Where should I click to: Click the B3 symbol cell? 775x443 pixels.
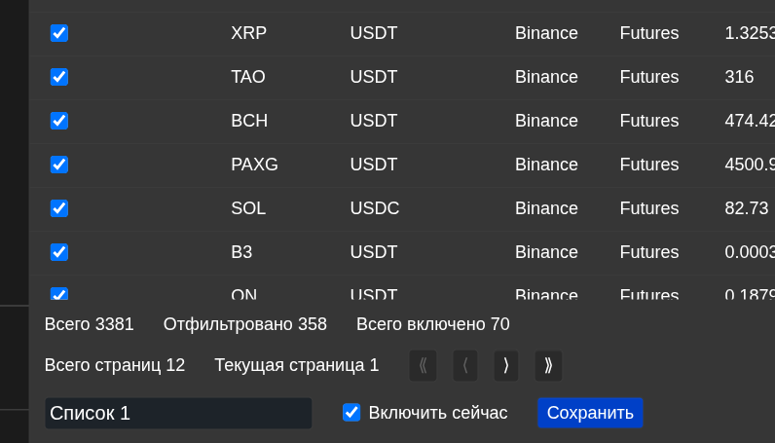tap(241, 252)
